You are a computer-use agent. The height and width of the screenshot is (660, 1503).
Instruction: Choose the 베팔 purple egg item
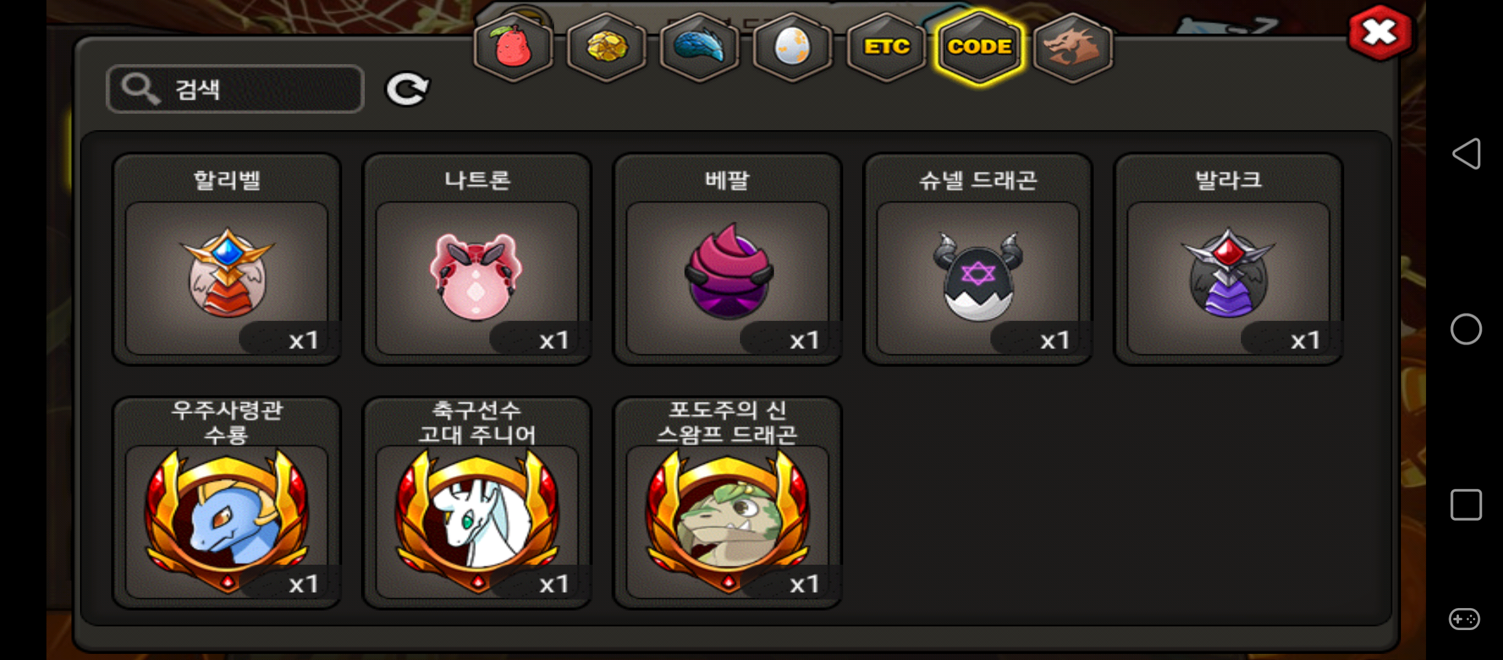(728, 259)
